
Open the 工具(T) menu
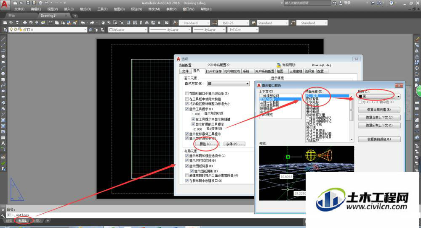[102, 9]
